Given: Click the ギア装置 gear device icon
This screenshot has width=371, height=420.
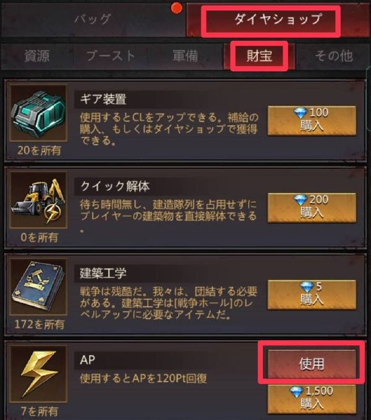Looking at the screenshot, I should pyautogui.click(x=38, y=113).
